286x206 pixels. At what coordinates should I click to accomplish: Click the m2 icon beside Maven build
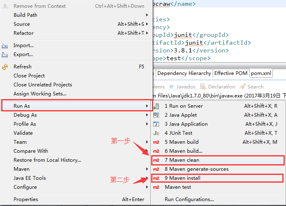156,142
